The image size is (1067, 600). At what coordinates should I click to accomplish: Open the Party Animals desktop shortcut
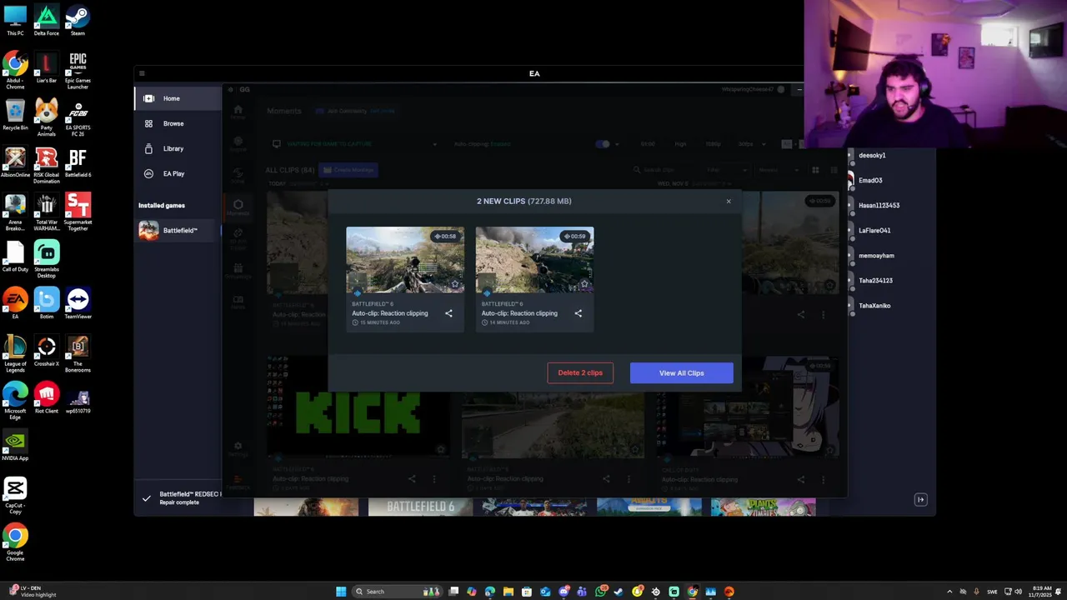pyautogui.click(x=47, y=117)
